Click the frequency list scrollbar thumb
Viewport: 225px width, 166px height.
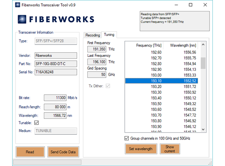coord(203,63)
